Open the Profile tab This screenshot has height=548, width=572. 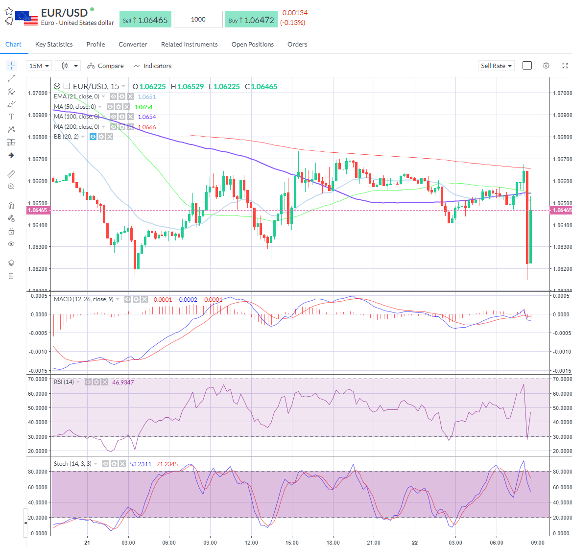95,44
